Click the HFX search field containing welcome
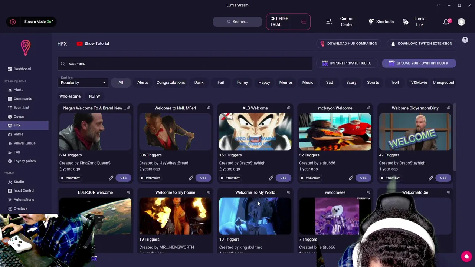The width and height of the screenshot is (475, 267). (x=184, y=64)
